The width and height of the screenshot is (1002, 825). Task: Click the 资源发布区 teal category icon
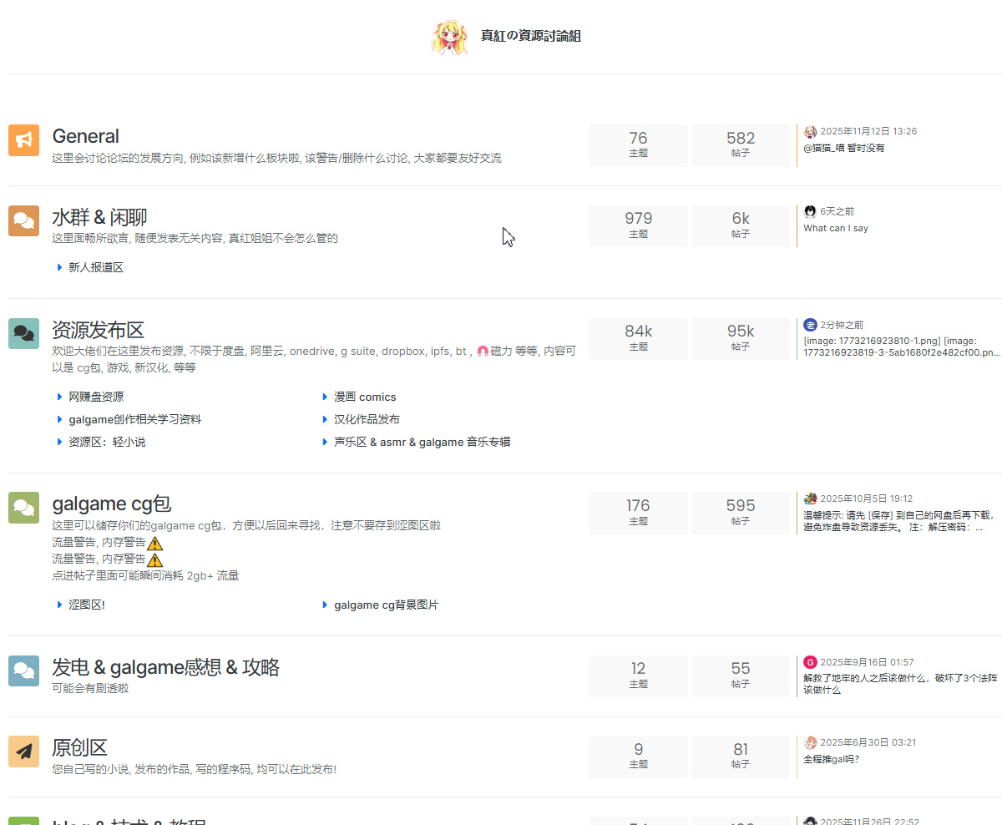click(23, 333)
